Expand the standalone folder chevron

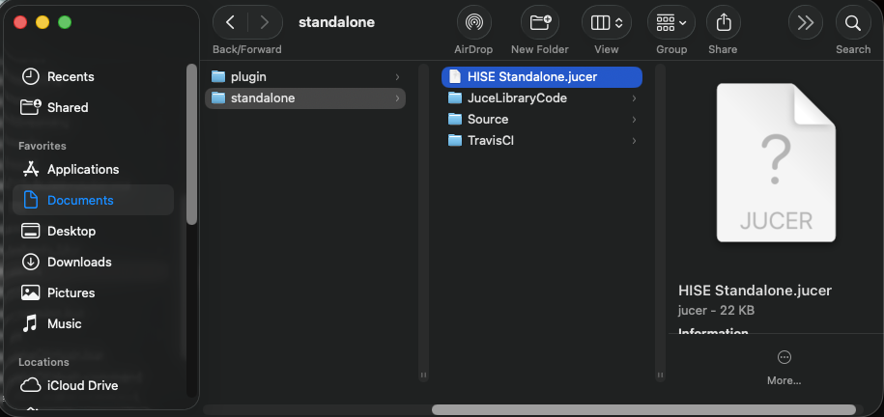397,98
